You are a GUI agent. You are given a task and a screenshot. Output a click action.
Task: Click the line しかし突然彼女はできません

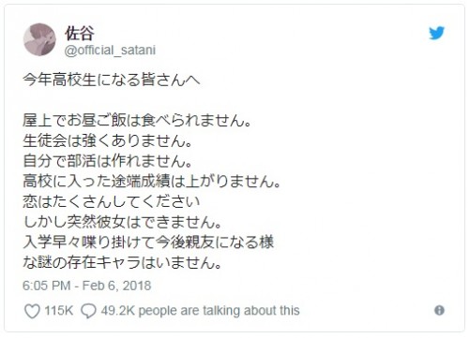click(x=122, y=222)
